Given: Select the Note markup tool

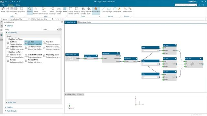Looking at the screenshot, I should coord(119,10).
